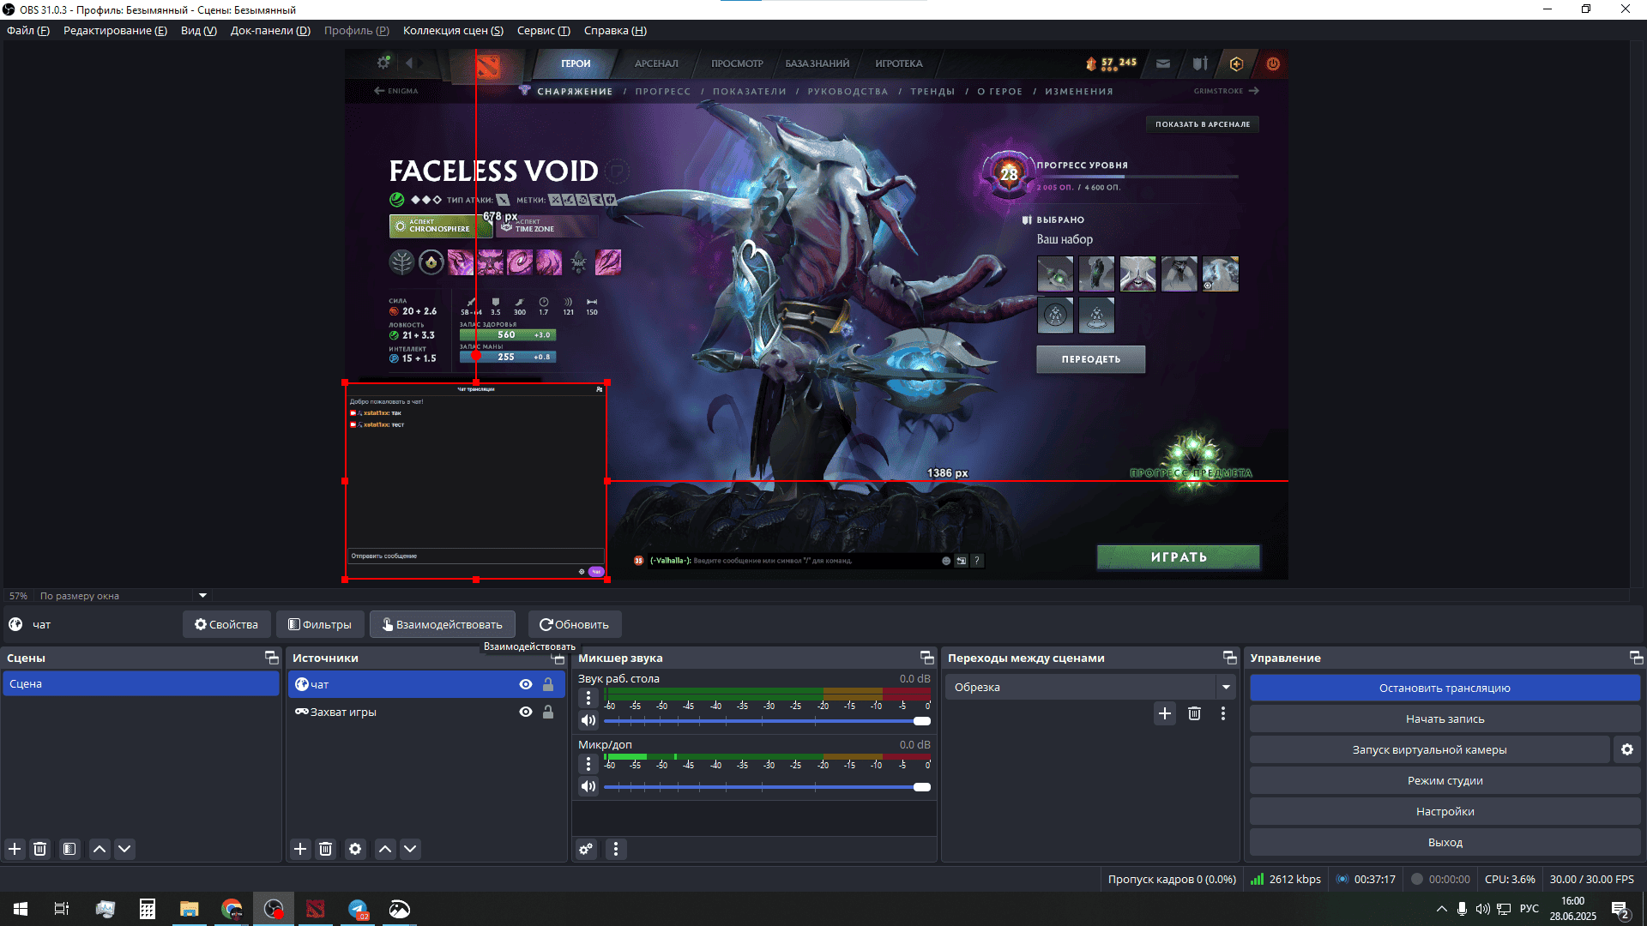Open virtual camera settings gear
The width and height of the screenshot is (1647, 926).
pos(1627,749)
